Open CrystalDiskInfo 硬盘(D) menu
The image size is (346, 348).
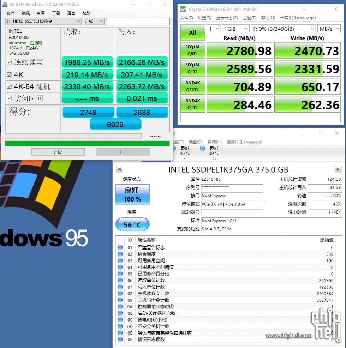(x=196, y=142)
